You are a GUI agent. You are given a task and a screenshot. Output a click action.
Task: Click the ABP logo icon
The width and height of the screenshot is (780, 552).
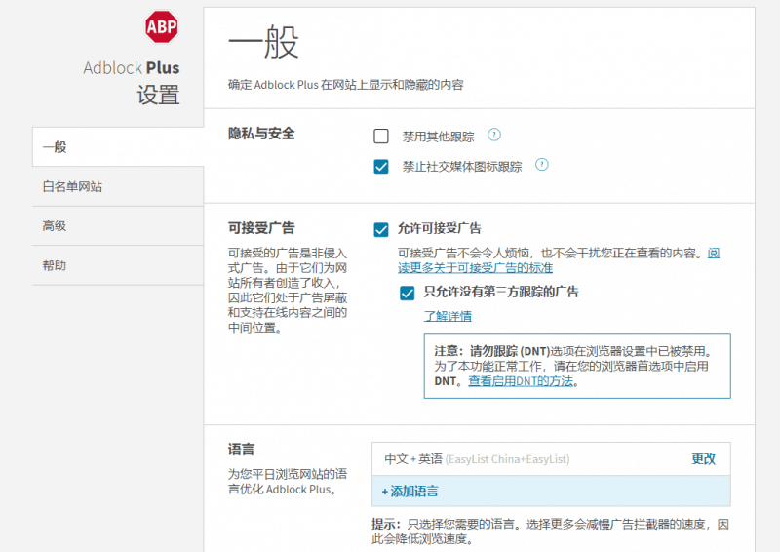pyautogui.click(x=162, y=27)
